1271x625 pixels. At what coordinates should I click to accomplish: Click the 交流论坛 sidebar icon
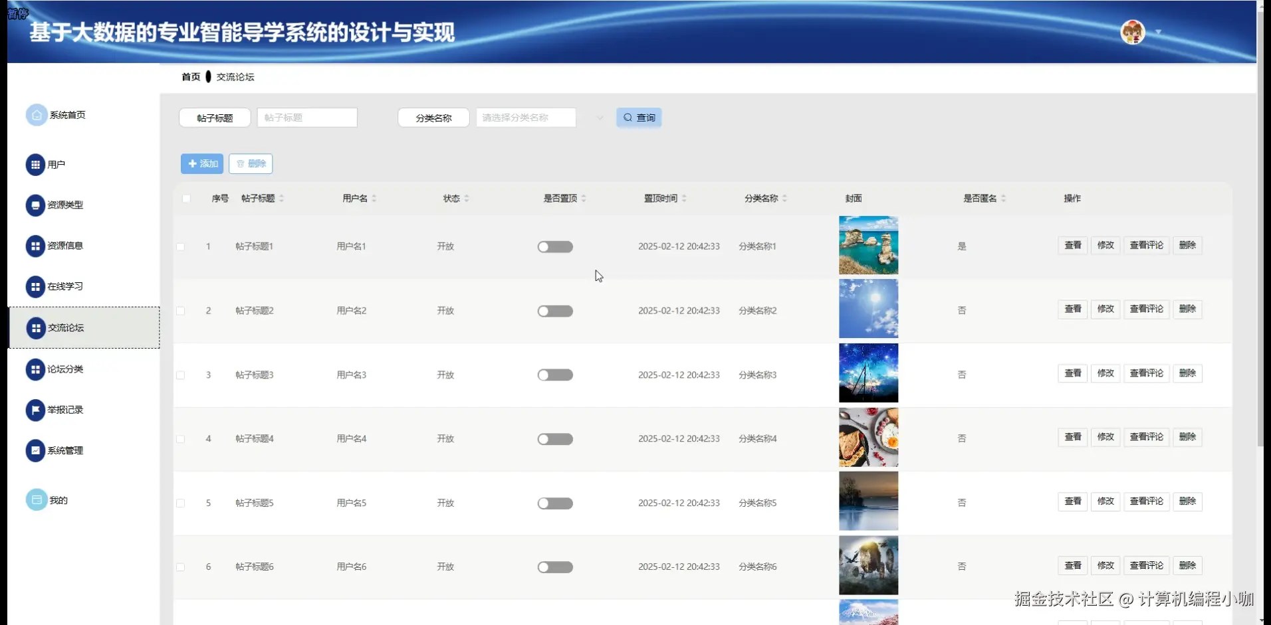[35, 328]
